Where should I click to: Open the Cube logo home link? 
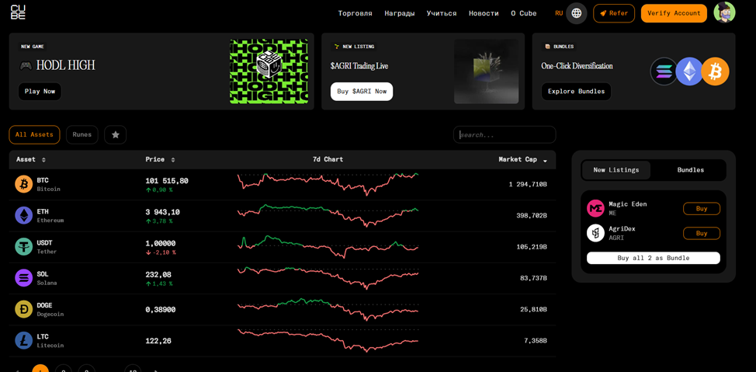click(18, 12)
